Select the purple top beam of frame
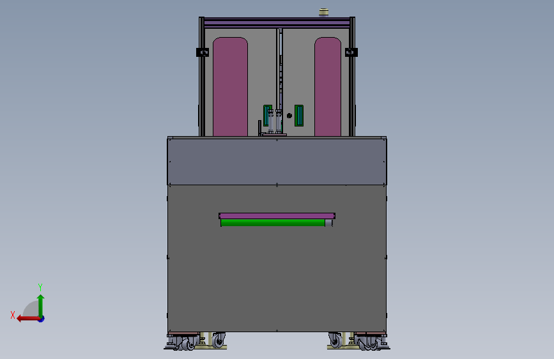554x359 pixels. (277, 24)
